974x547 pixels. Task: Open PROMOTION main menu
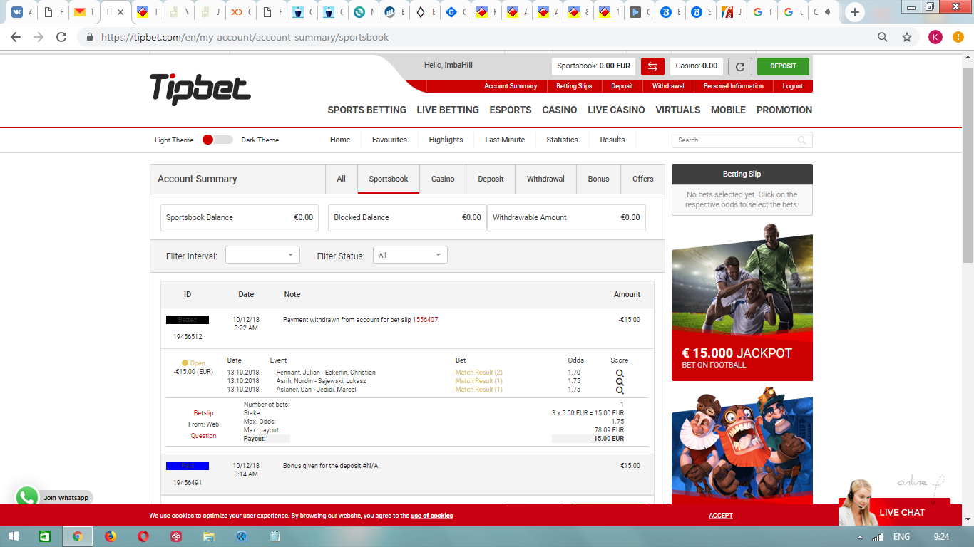coord(784,110)
